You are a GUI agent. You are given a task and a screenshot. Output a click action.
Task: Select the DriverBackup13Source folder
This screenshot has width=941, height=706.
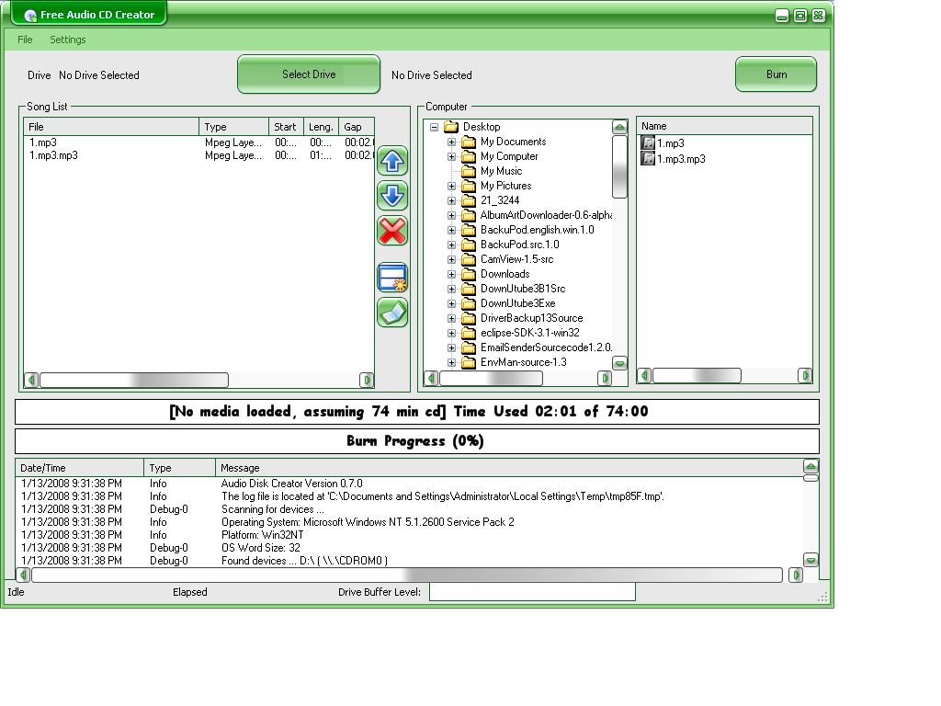tap(532, 318)
